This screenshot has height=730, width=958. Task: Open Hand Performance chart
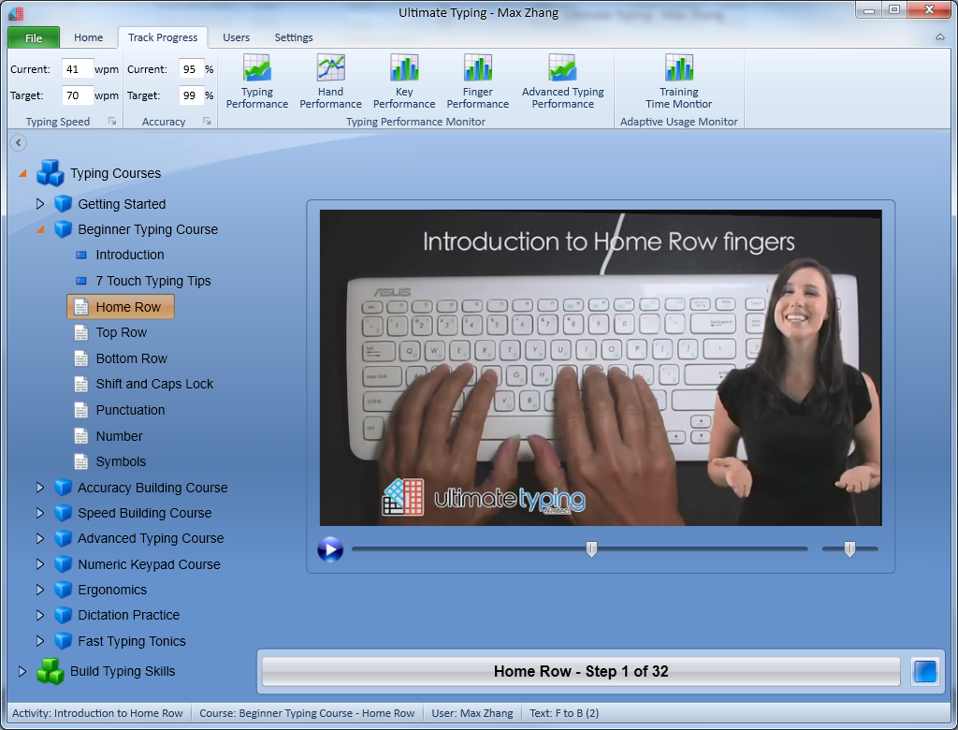[330, 82]
